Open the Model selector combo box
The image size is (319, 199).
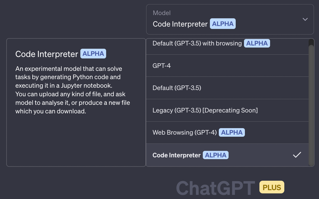(x=230, y=19)
